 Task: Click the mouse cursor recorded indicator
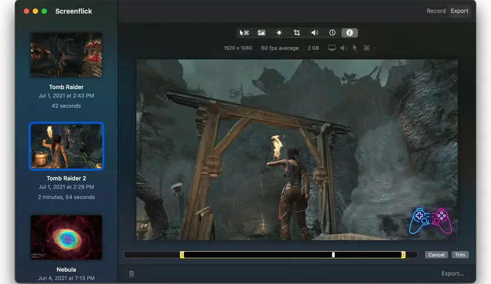(x=355, y=48)
